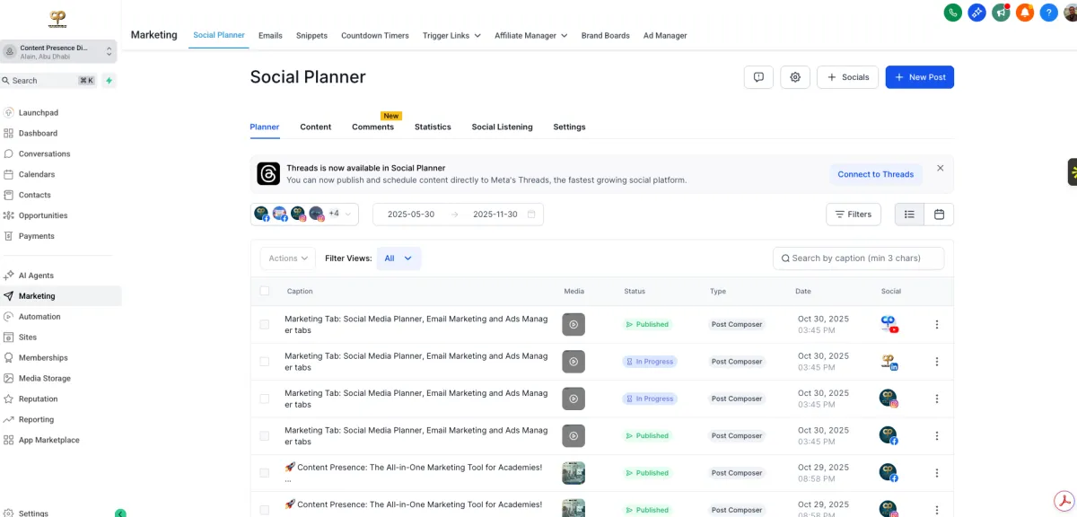Open row menu for first Oct 29 post
Viewport: 1077px width, 517px height.
(937, 473)
